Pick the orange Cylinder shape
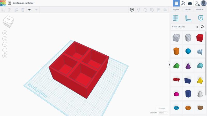This screenshot has width=207, height=116. pos(176,51)
